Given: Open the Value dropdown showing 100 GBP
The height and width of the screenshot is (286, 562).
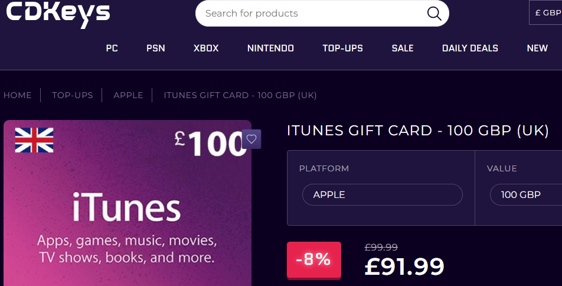Looking at the screenshot, I should (x=525, y=194).
